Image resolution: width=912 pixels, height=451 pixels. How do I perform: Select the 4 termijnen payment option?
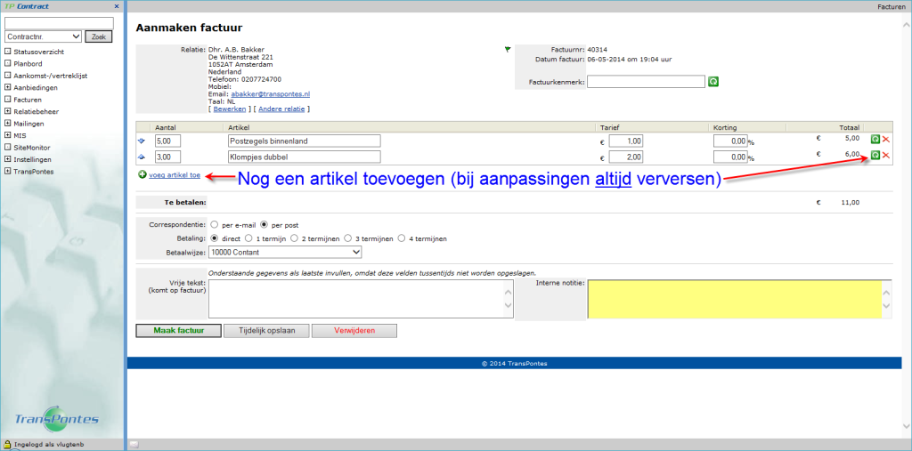(401, 238)
